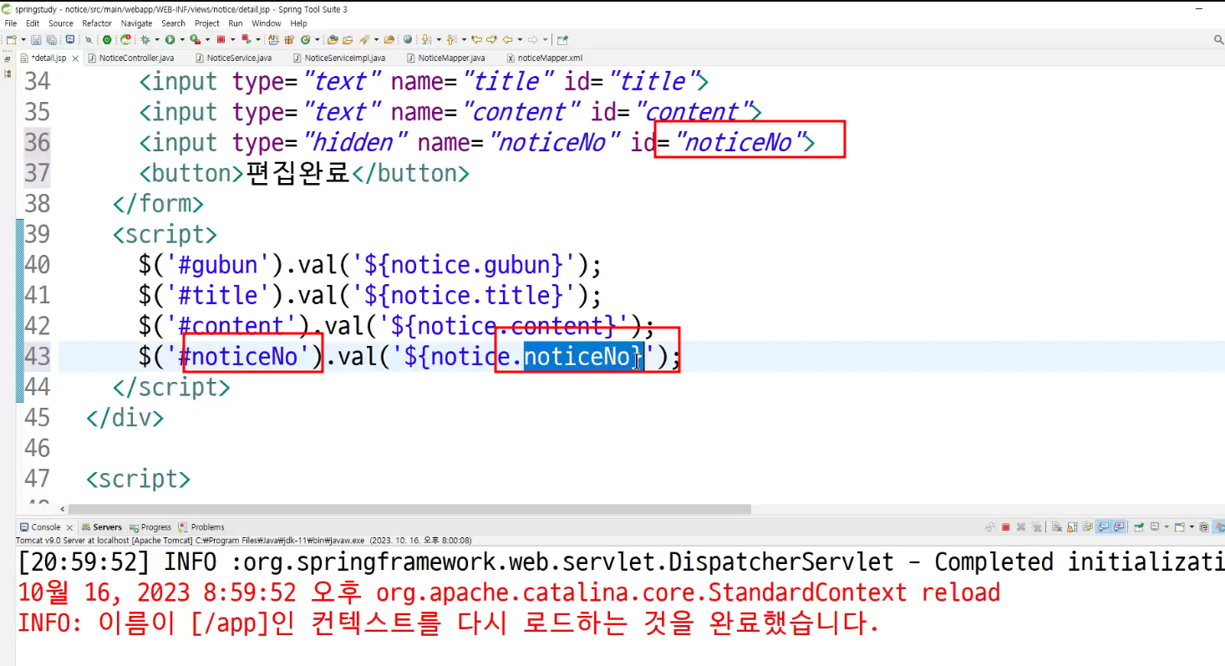1225x666 pixels.
Task: Open the Window menu
Action: [267, 23]
